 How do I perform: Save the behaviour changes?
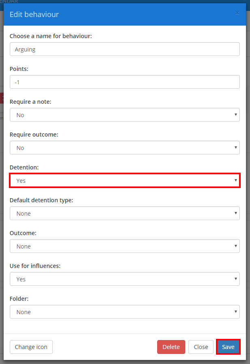click(x=228, y=347)
